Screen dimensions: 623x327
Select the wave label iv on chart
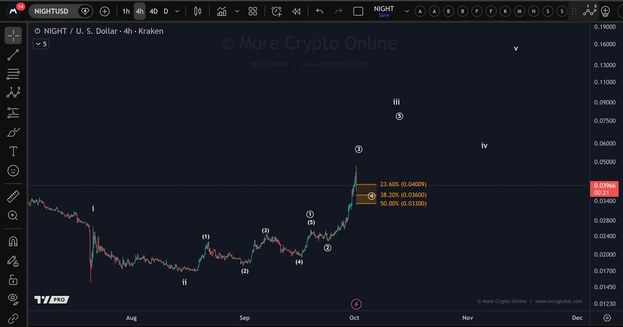484,146
